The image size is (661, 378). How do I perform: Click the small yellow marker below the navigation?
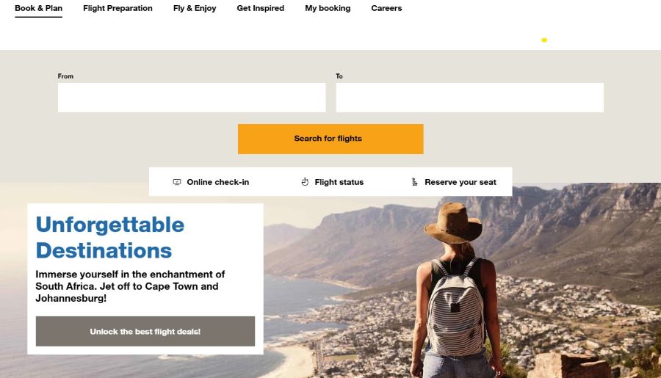(x=544, y=40)
